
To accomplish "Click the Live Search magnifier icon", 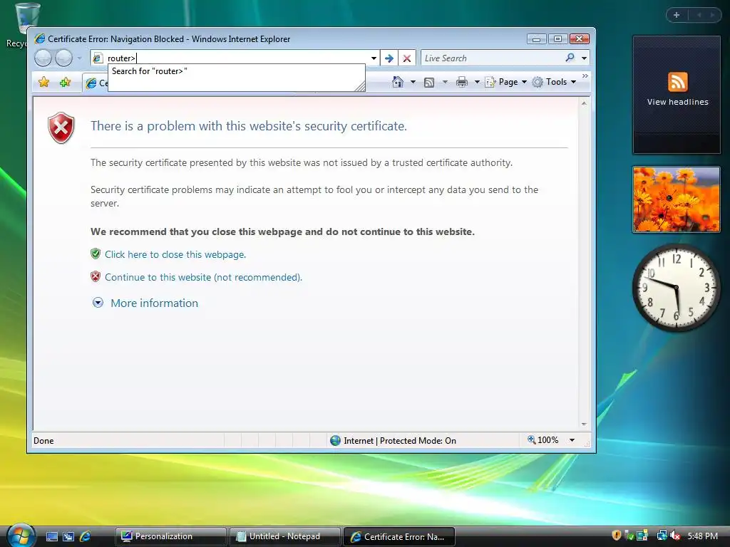I will pyautogui.click(x=570, y=58).
